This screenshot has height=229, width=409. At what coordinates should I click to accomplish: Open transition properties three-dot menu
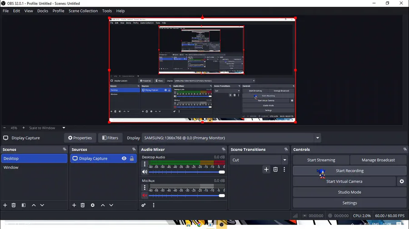pyautogui.click(x=284, y=170)
